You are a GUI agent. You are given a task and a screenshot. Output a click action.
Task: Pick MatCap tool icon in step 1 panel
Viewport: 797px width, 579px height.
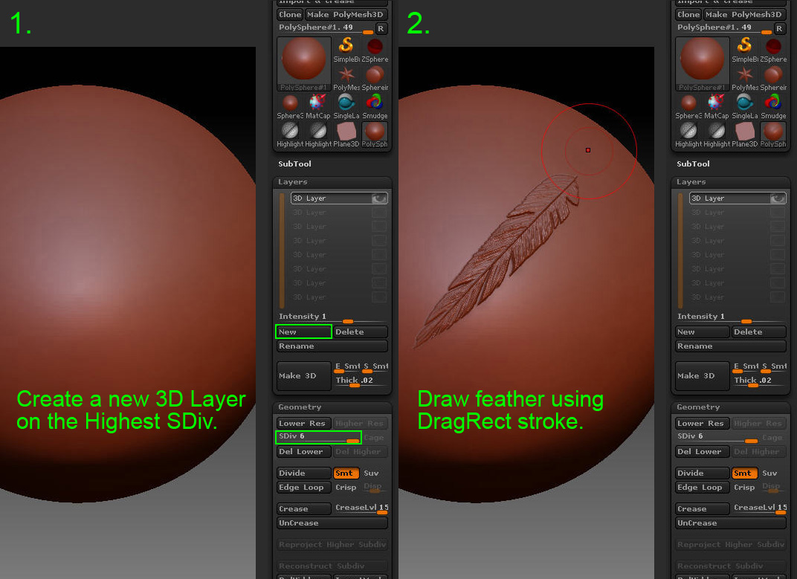click(x=317, y=107)
